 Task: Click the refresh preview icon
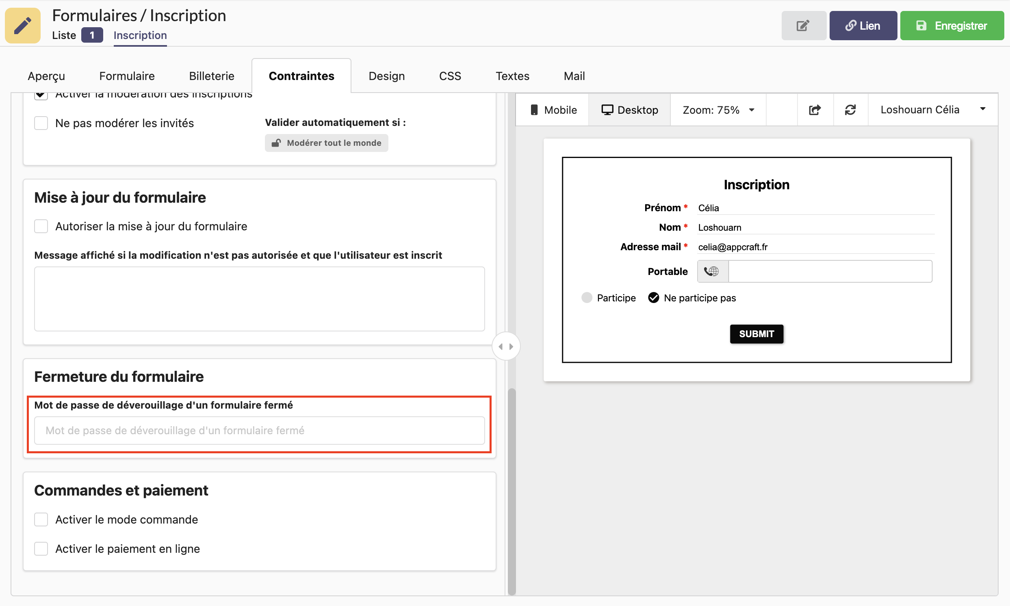(x=850, y=110)
